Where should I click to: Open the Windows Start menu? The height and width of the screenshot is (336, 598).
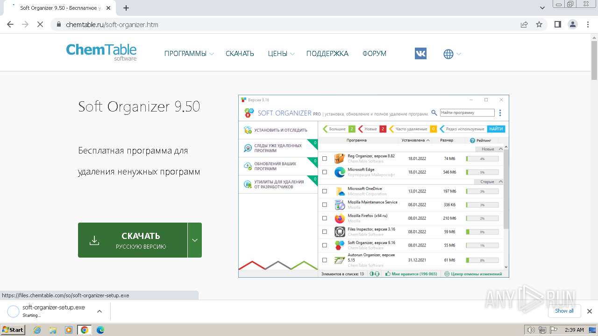click(13, 330)
